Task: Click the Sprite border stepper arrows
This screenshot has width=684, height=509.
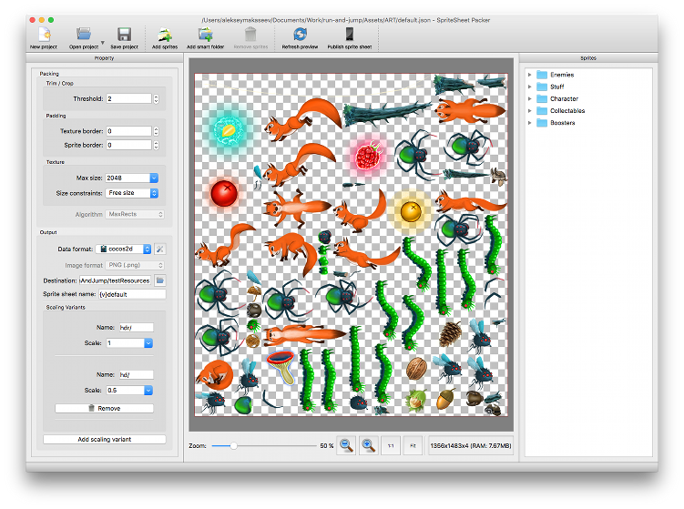Action: coord(156,146)
